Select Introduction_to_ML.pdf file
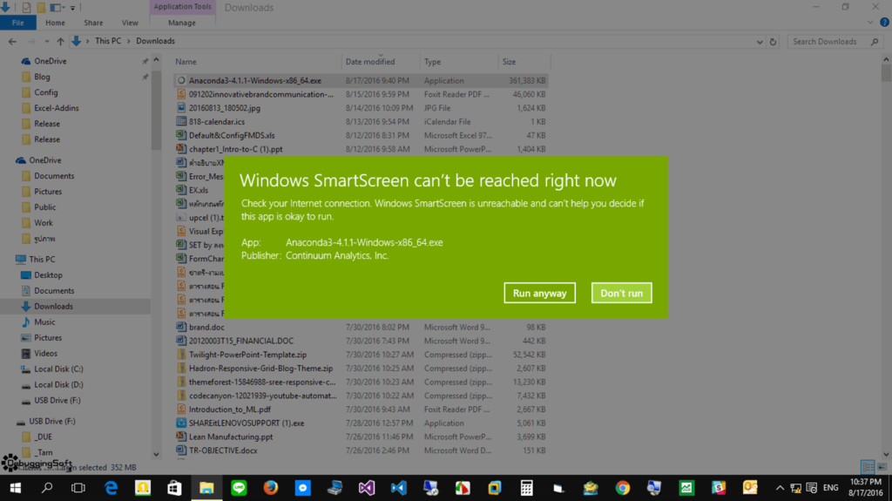 tap(229, 410)
